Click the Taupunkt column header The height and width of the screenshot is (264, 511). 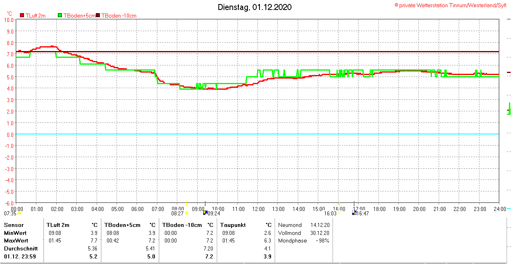click(x=232, y=225)
